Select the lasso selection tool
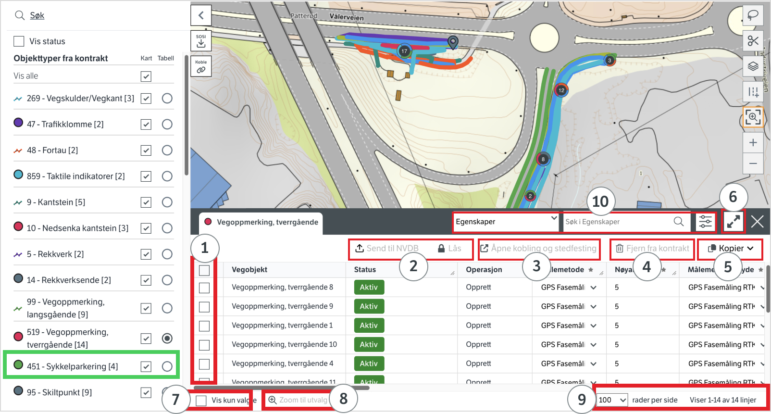 coord(753,15)
